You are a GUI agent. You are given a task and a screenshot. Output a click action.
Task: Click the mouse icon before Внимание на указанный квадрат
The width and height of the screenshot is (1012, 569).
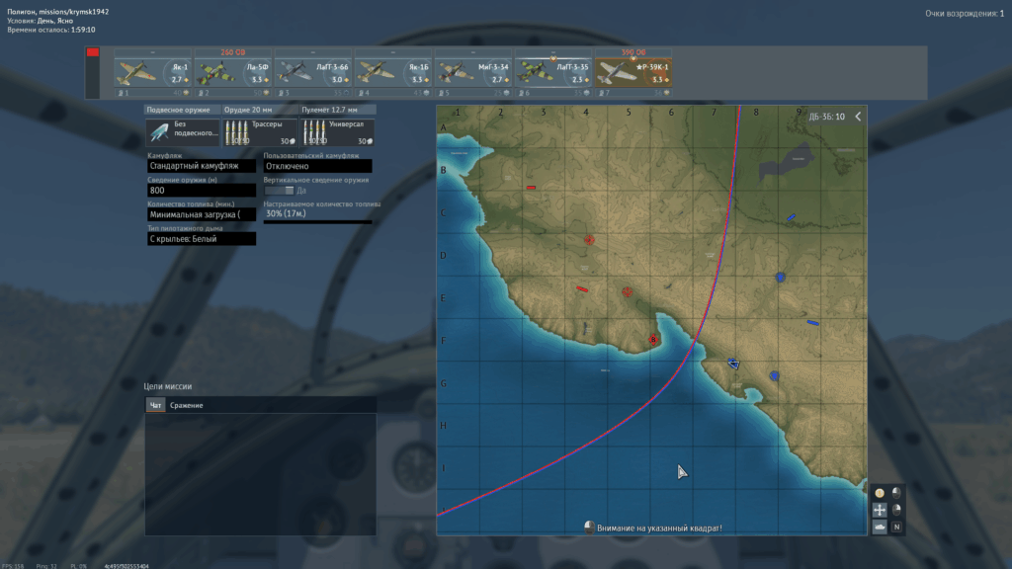pyautogui.click(x=589, y=528)
